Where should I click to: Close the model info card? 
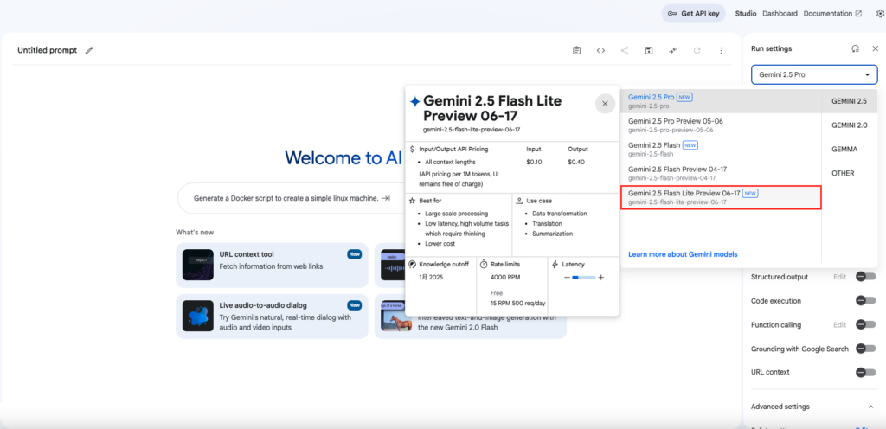coord(605,104)
